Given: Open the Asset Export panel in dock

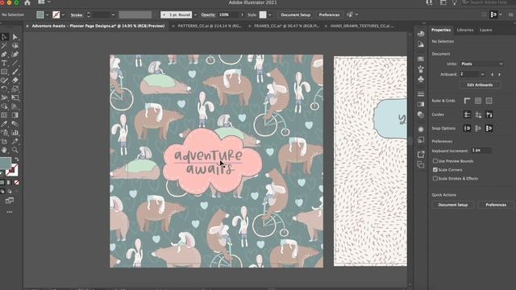Looking at the screenshot, I should (x=421, y=154).
